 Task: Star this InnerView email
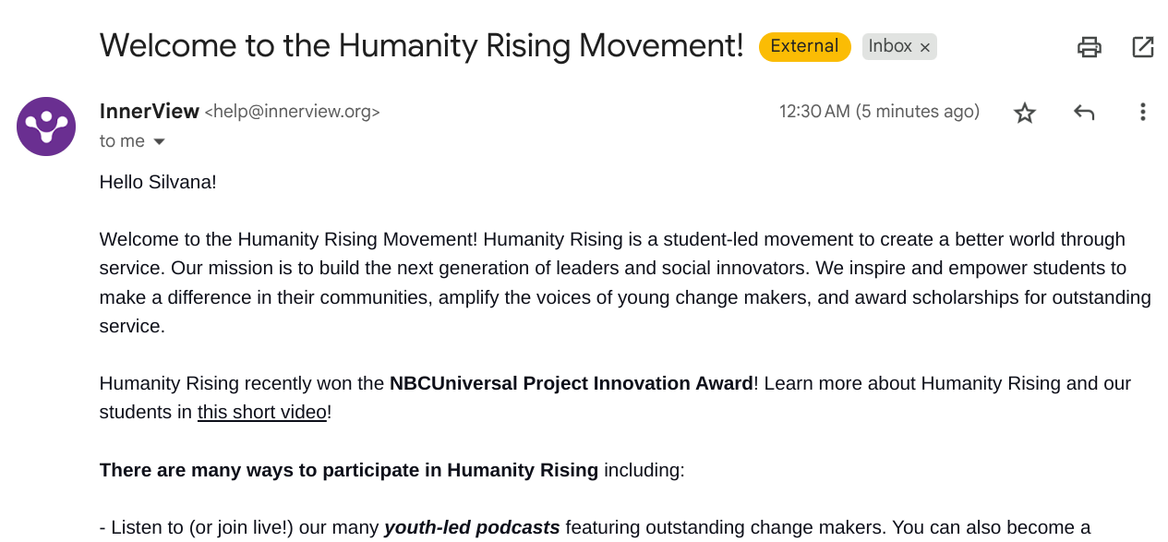1025,113
